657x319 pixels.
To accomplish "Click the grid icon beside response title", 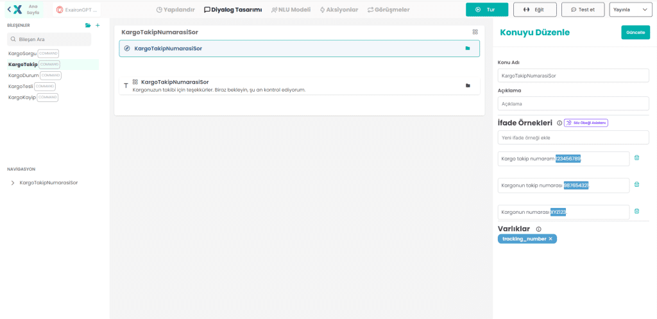I will [135, 82].
